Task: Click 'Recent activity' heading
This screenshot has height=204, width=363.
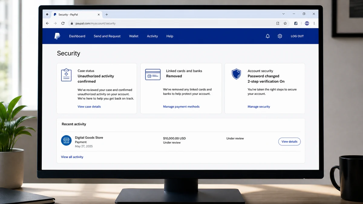Action: coord(74,124)
